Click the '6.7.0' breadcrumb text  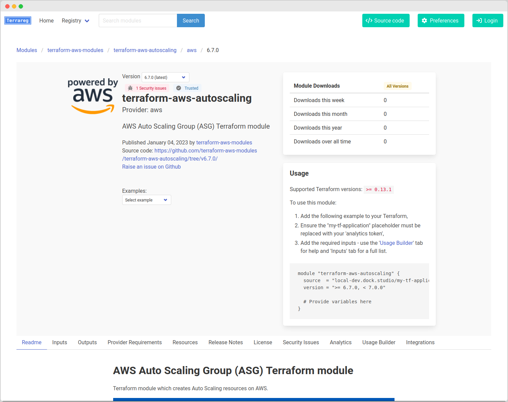click(x=213, y=50)
